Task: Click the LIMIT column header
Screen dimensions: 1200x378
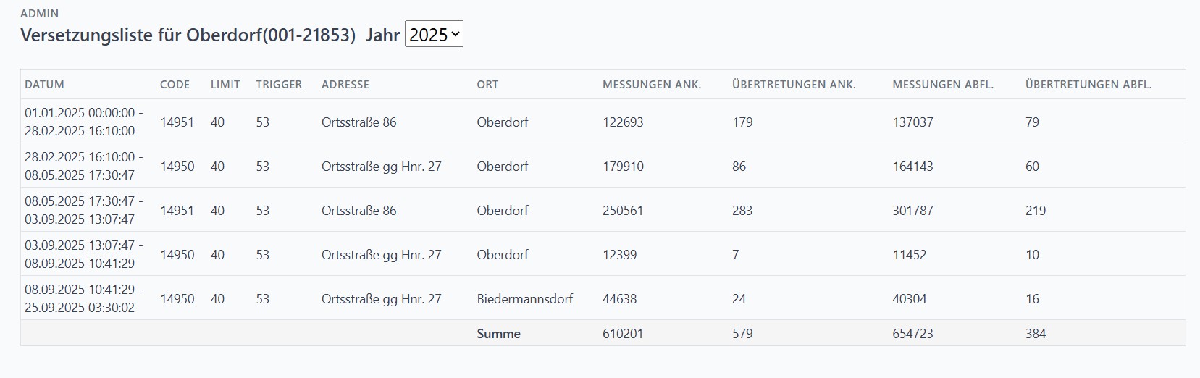Action: 225,85
